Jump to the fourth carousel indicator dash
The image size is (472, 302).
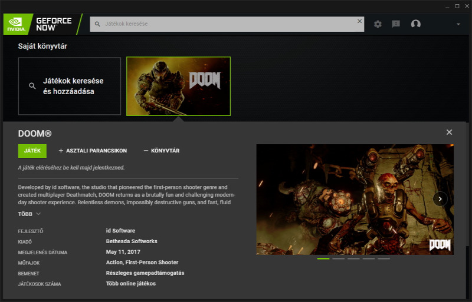(369, 258)
